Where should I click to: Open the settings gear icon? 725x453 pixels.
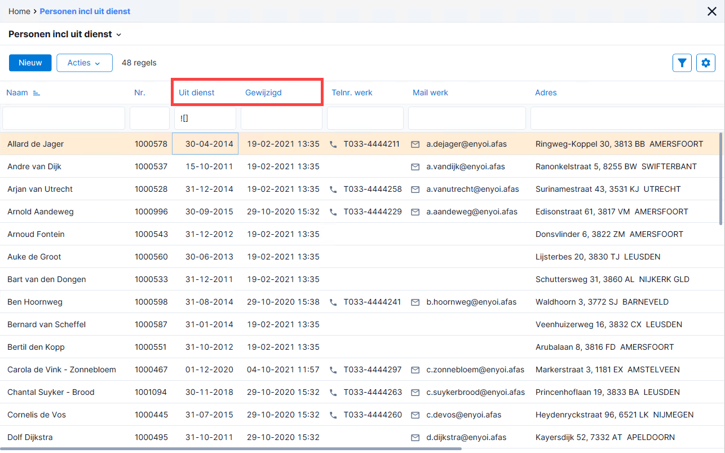tap(706, 63)
